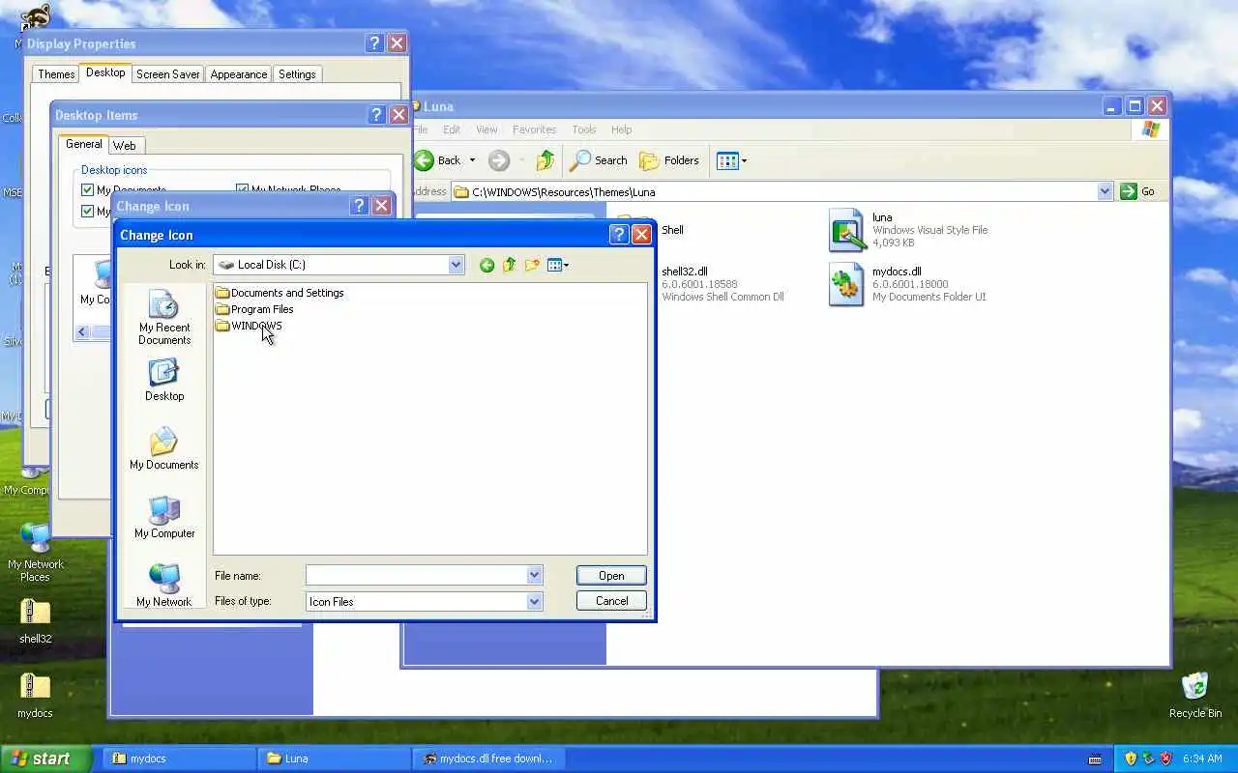This screenshot has height=773, width=1238.
Task: Click the Display Properties help question mark
Action: (374, 43)
